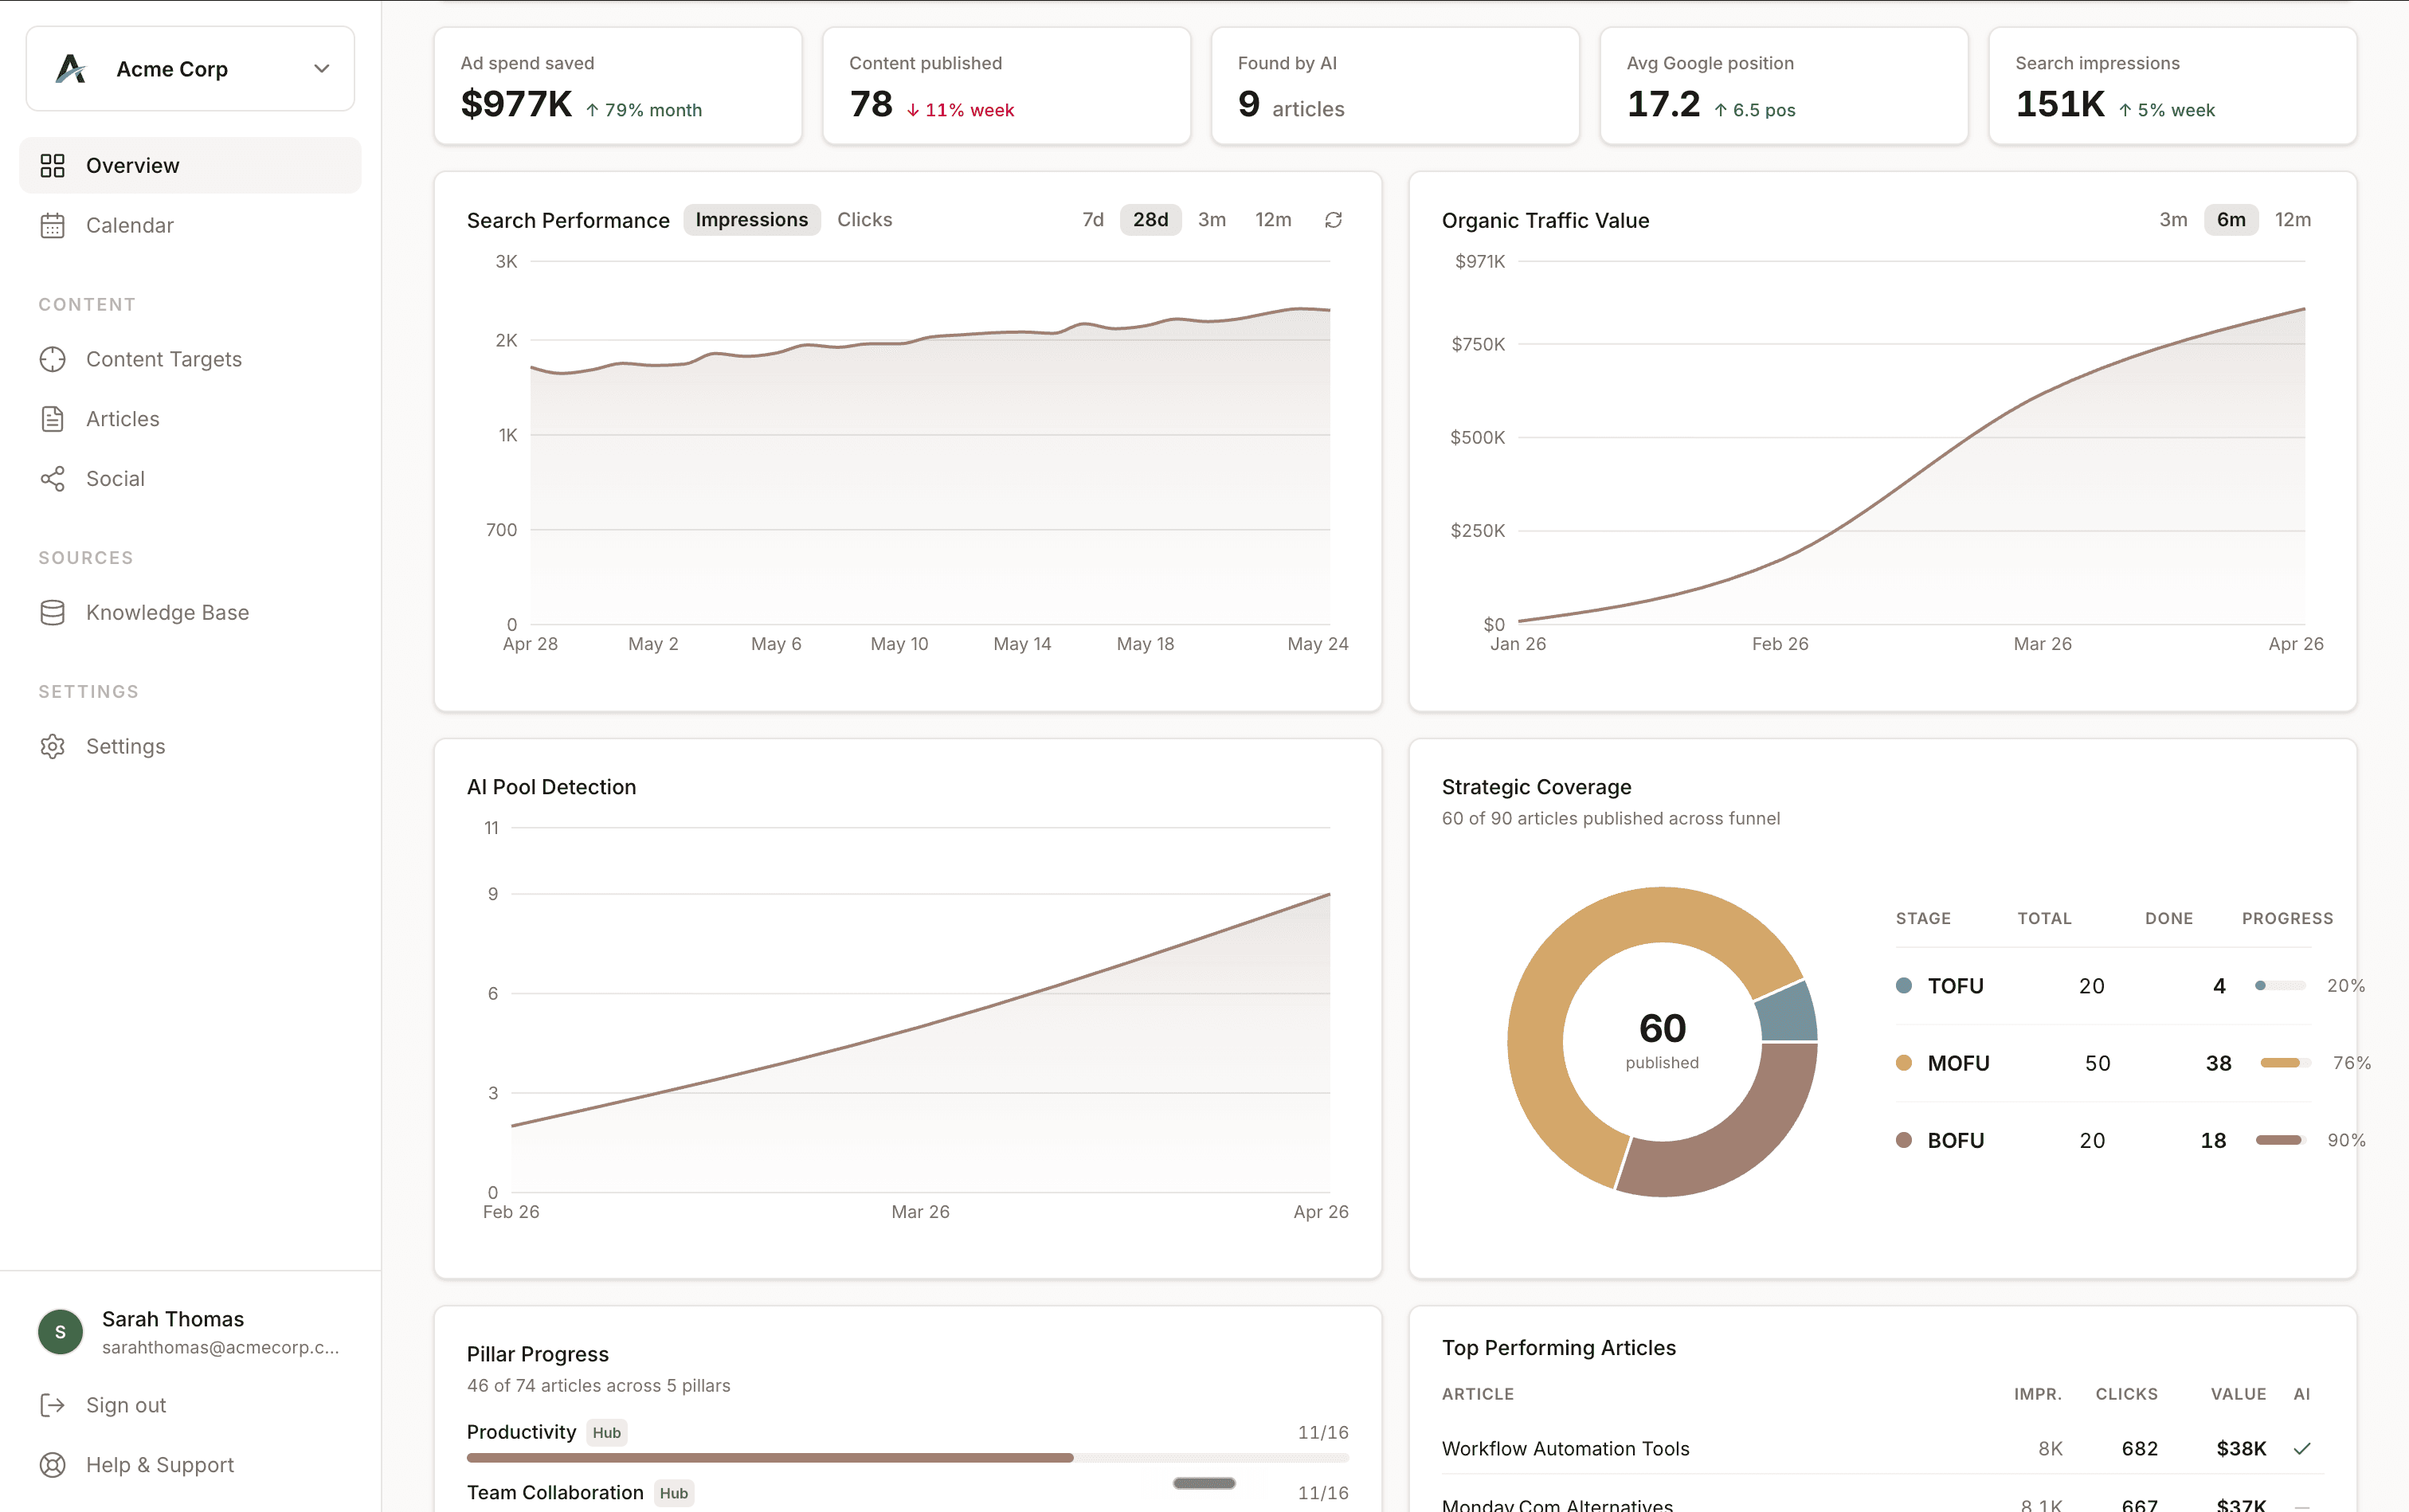This screenshot has width=2409, height=1512.
Task: Click the Sign out arrow icon
Action: coord(53,1405)
